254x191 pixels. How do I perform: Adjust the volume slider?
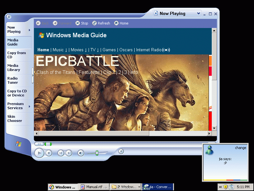pyautogui.click(x=97, y=153)
